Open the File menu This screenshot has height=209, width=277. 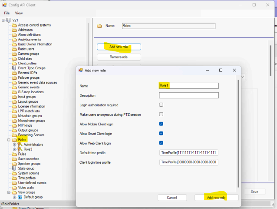tap(7, 13)
